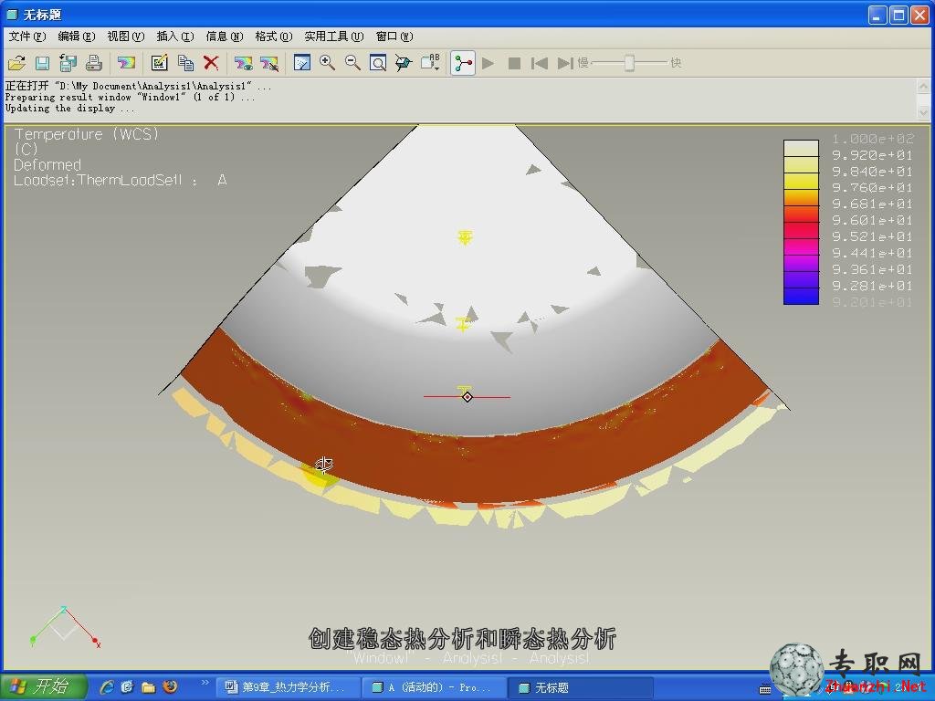Open the 格式 (Format) menu
Screen dimensions: 935x701
(274, 37)
